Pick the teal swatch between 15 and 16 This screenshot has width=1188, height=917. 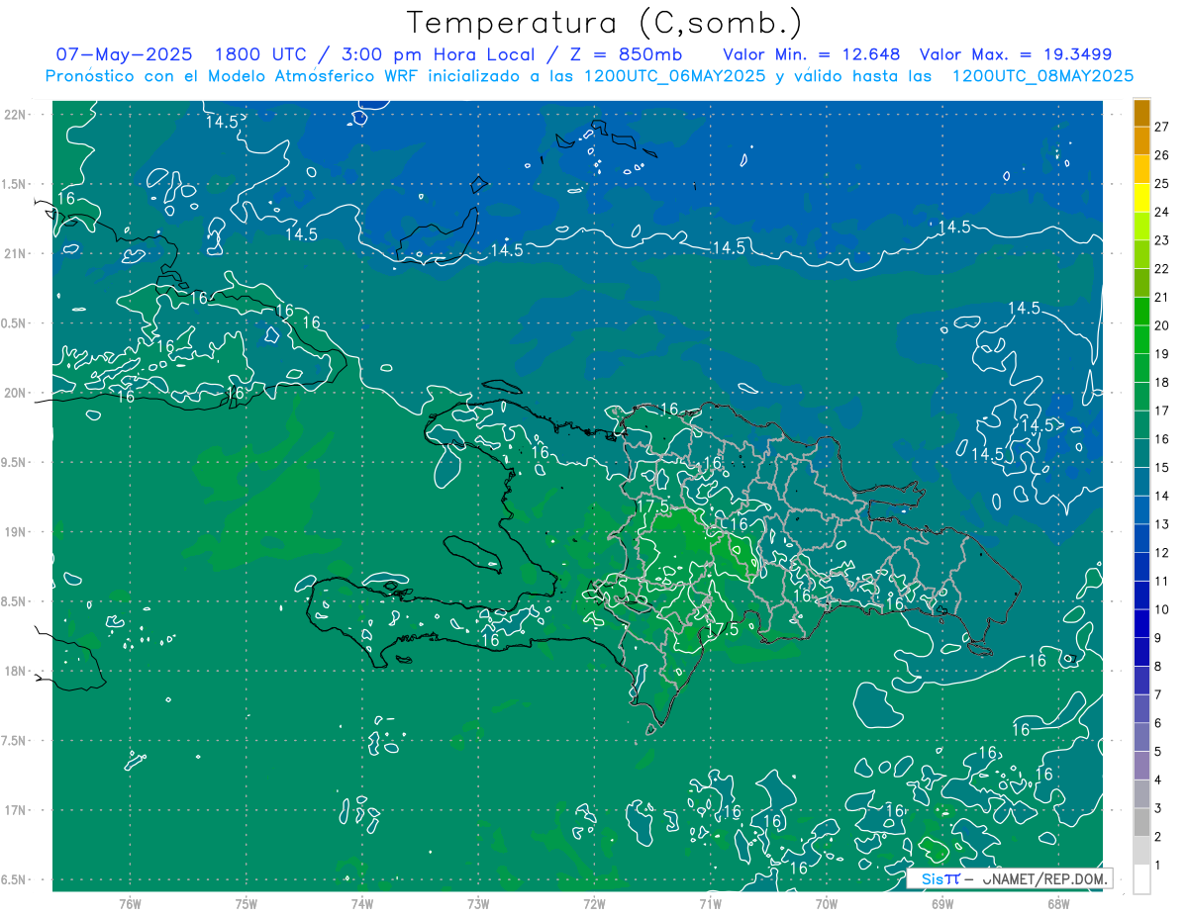pos(1141,453)
